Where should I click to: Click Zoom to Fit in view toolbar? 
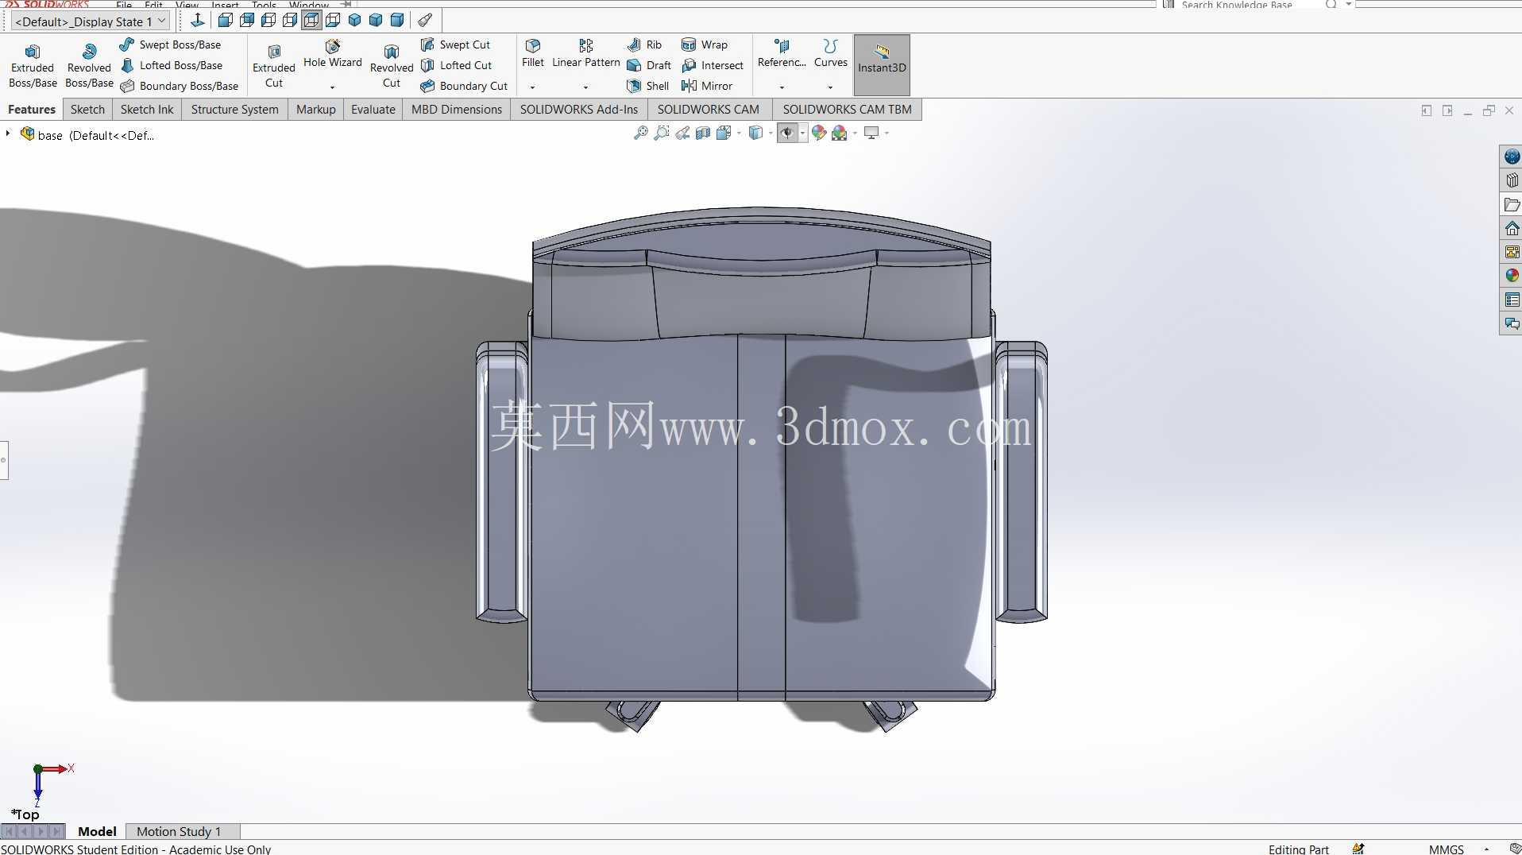coord(640,133)
